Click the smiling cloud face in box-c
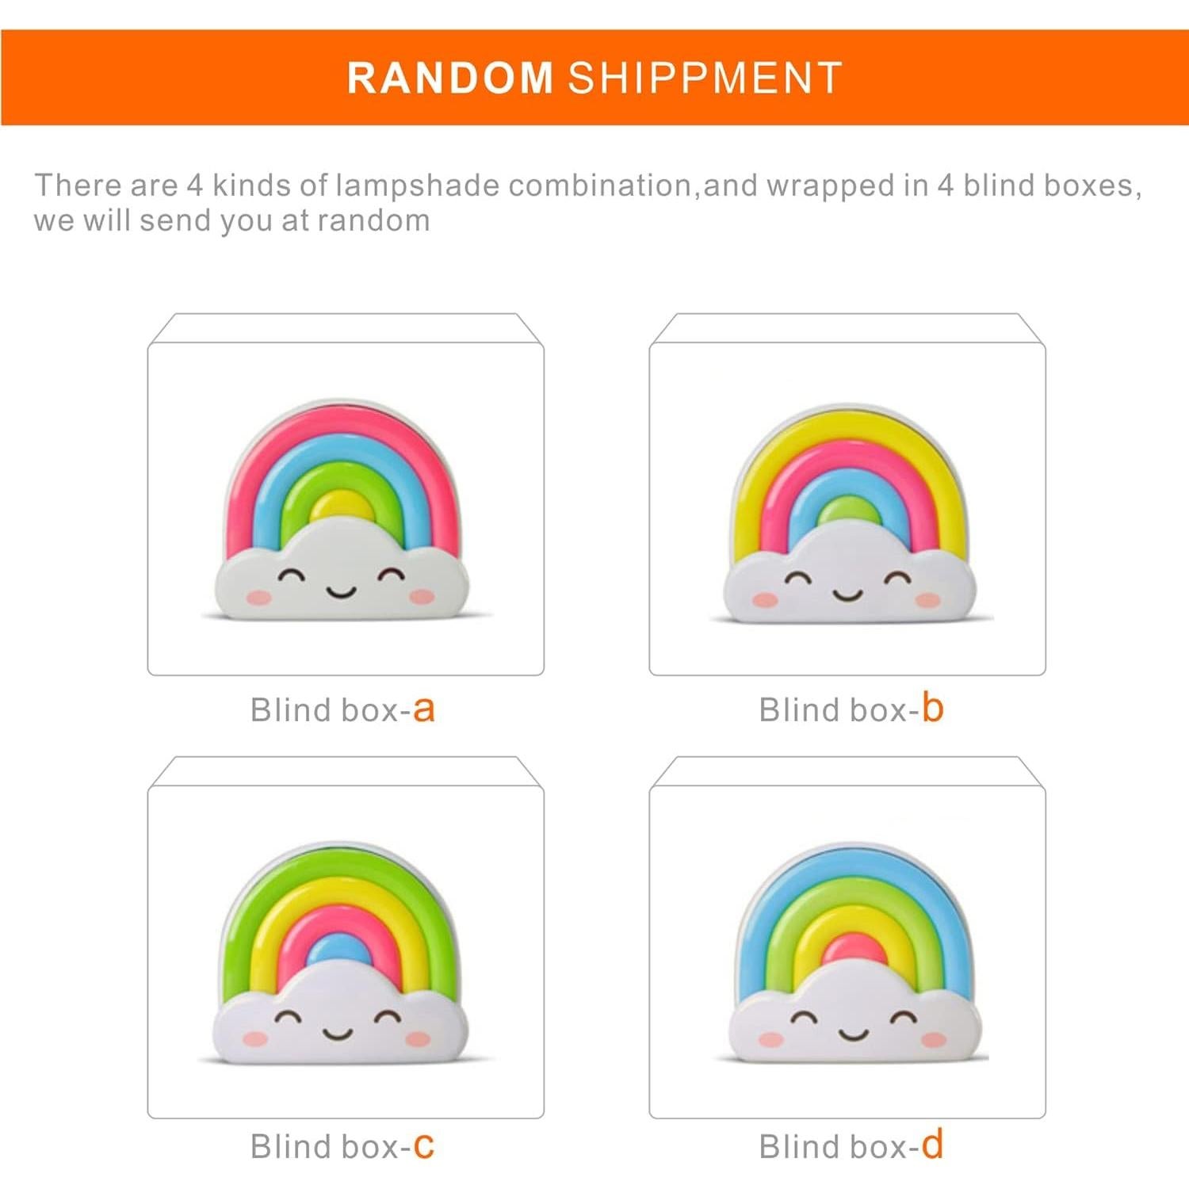Screen dimensions: 1189x1189 click(x=338, y=1024)
